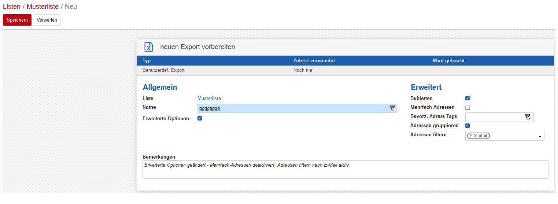Image resolution: width=558 pixels, height=204 pixels.
Task: Open the Musterliste link beside Liste
Action: (x=209, y=98)
